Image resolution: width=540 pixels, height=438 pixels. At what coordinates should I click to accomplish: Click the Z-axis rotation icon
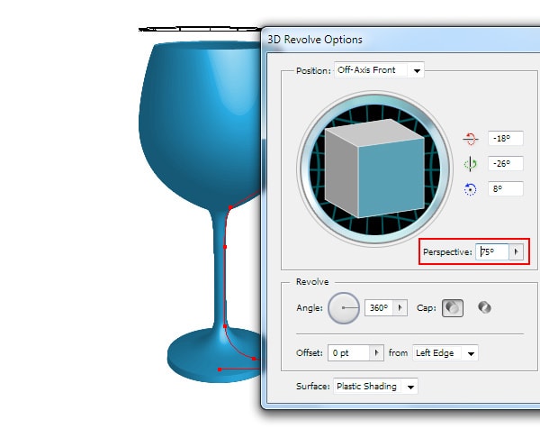tap(470, 189)
